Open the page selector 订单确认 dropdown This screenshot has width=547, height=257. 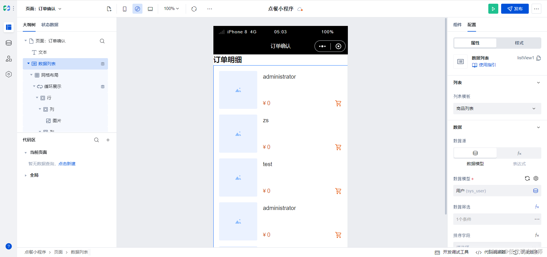(44, 9)
